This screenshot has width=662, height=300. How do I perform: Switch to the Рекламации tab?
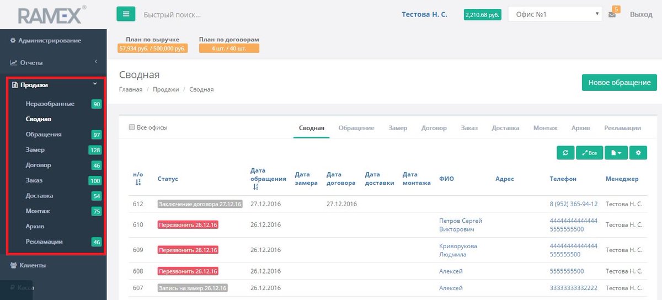click(x=622, y=128)
